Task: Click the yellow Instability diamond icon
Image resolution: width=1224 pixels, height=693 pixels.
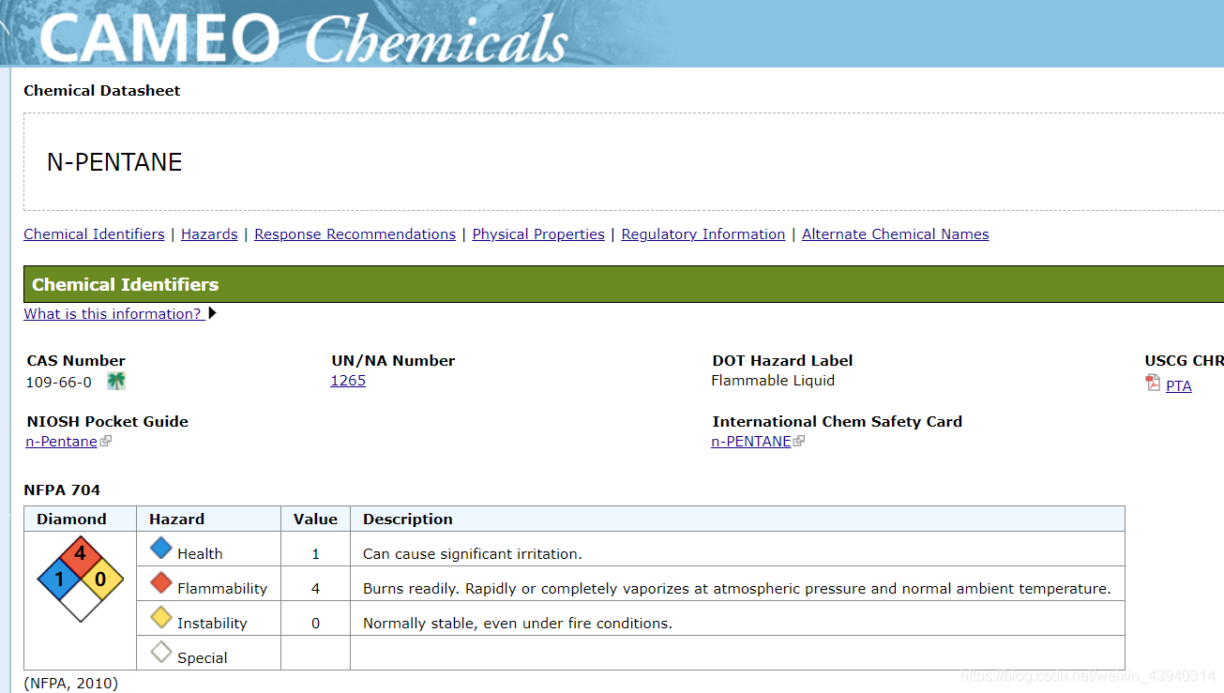Action: [x=161, y=618]
